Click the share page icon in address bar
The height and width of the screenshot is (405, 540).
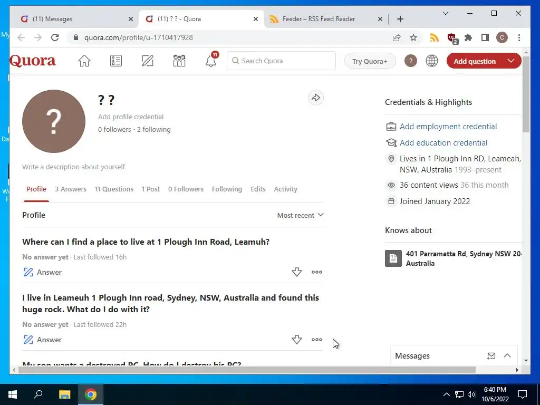pos(397,37)
